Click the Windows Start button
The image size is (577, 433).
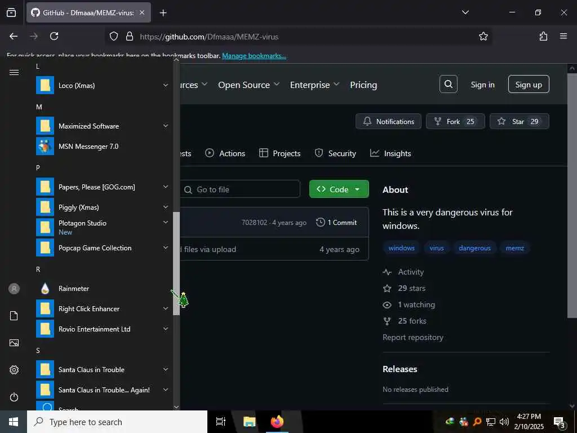click(x=14, y=422)
